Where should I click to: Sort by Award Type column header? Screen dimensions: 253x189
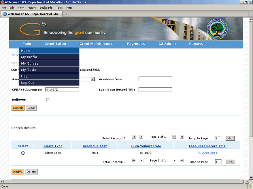pyautogui.click(x=53, y=146)
